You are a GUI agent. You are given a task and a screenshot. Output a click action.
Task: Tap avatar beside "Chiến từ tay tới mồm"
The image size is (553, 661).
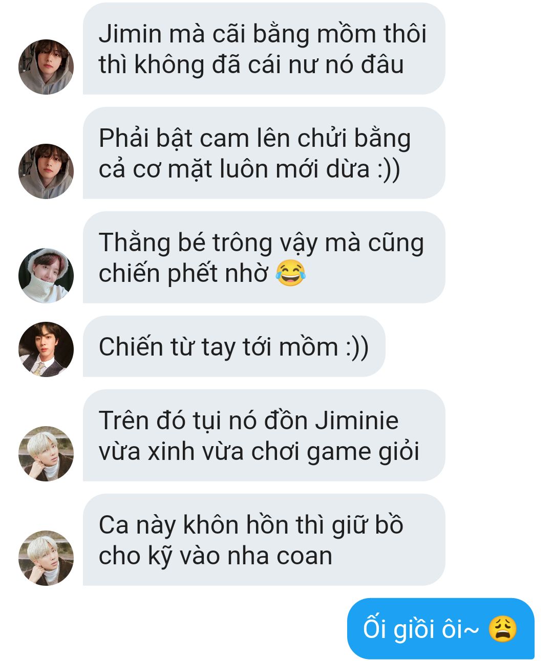[46, 349]
